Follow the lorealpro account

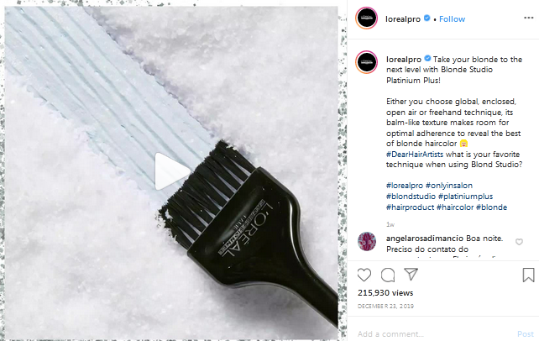[x=452, y=19]
